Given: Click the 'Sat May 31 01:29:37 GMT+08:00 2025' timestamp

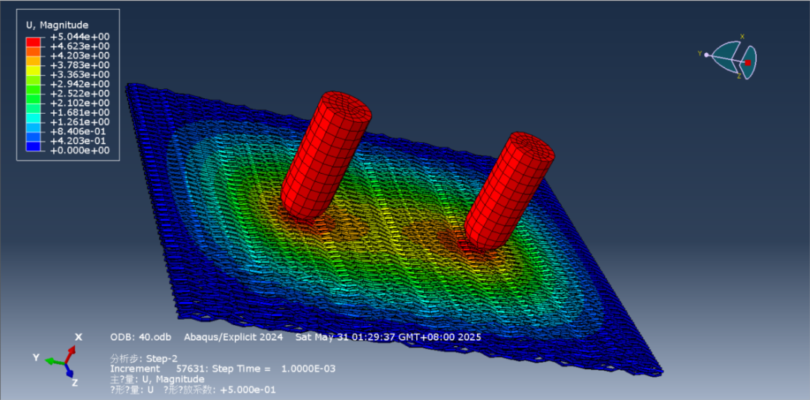Looking at the screenshot, I should [x=388, y=337].
